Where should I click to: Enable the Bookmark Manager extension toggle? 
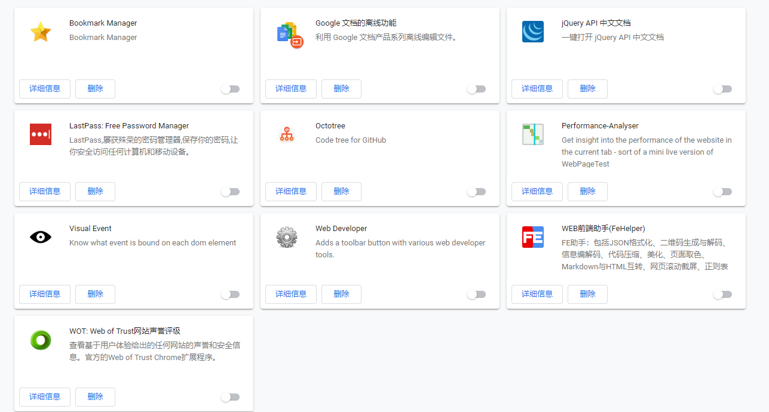[x=230, y=89]
